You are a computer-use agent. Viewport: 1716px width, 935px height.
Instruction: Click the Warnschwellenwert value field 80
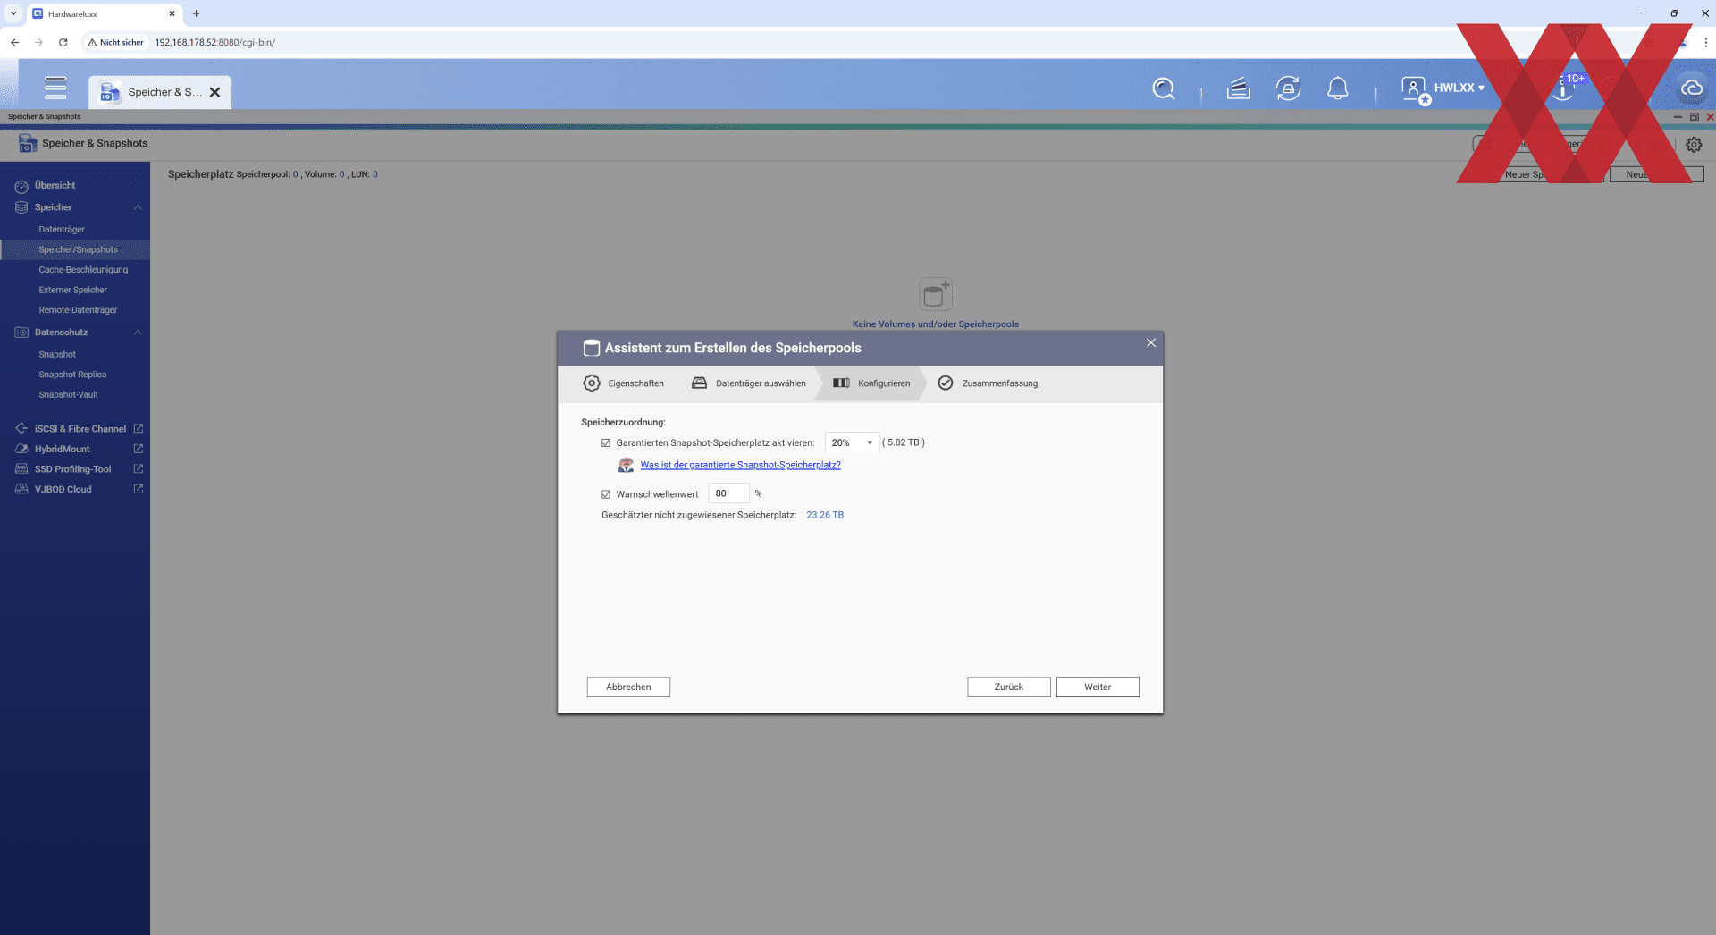pos(728,493)
